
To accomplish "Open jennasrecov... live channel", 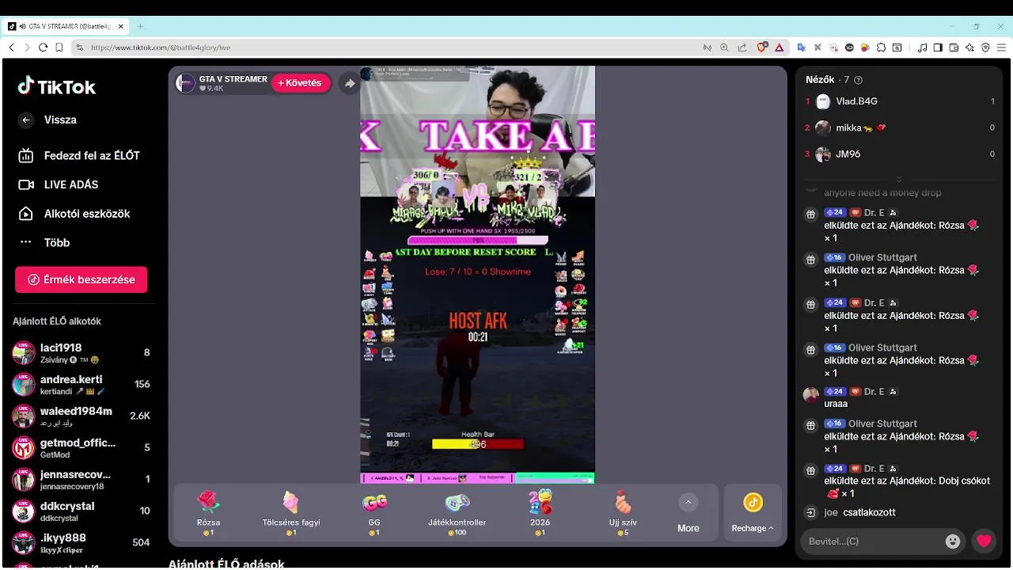I will (81, 479).
